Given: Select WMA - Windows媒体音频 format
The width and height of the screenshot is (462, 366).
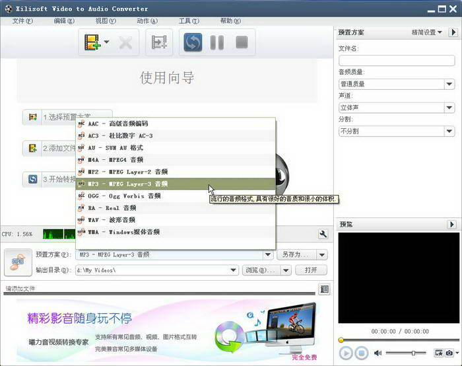Looking at the screenshot, I should pos(176,232).
